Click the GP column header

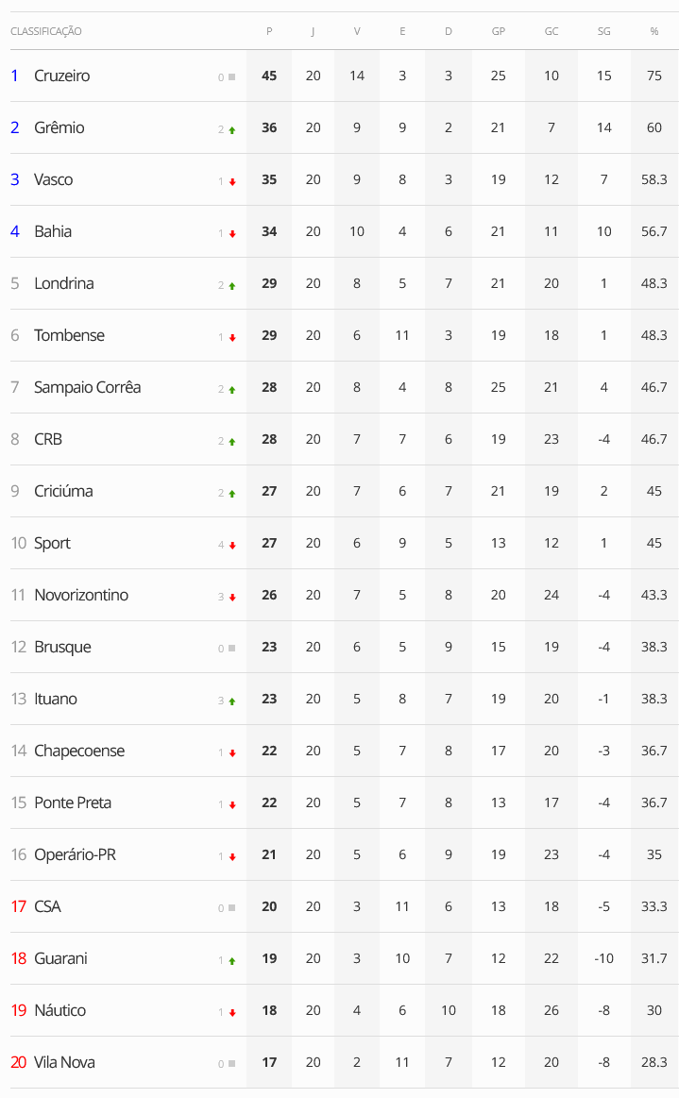pyautogui.click(x=498, y=31)
